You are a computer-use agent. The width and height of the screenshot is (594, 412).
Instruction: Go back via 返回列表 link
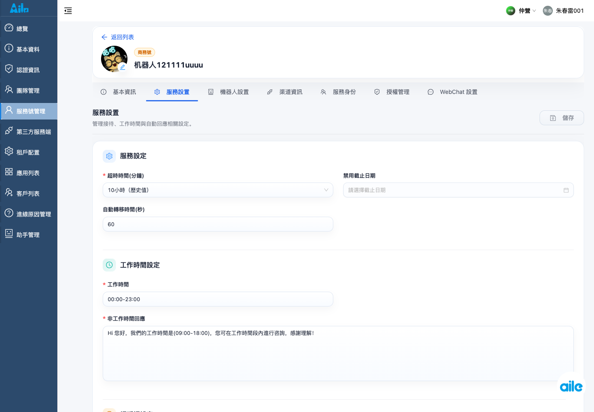point(118,37)
